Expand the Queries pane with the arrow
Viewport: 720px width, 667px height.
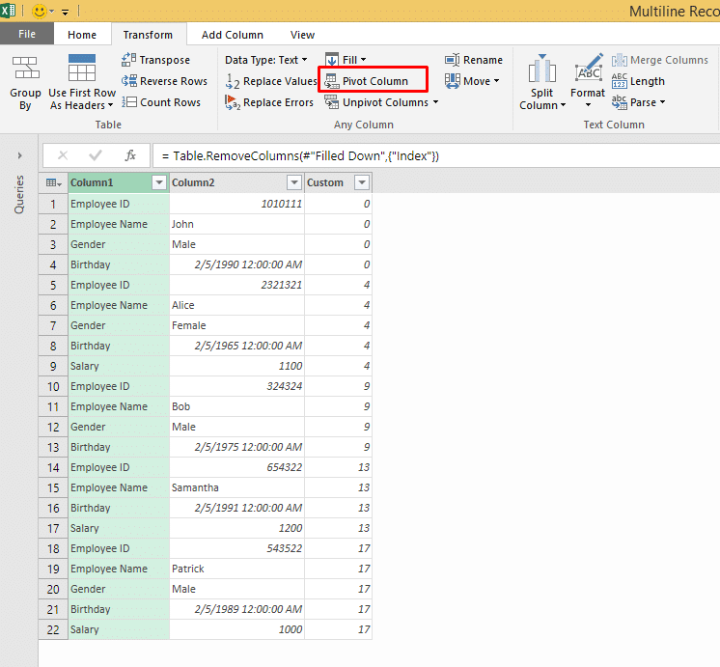coord(19,155)
